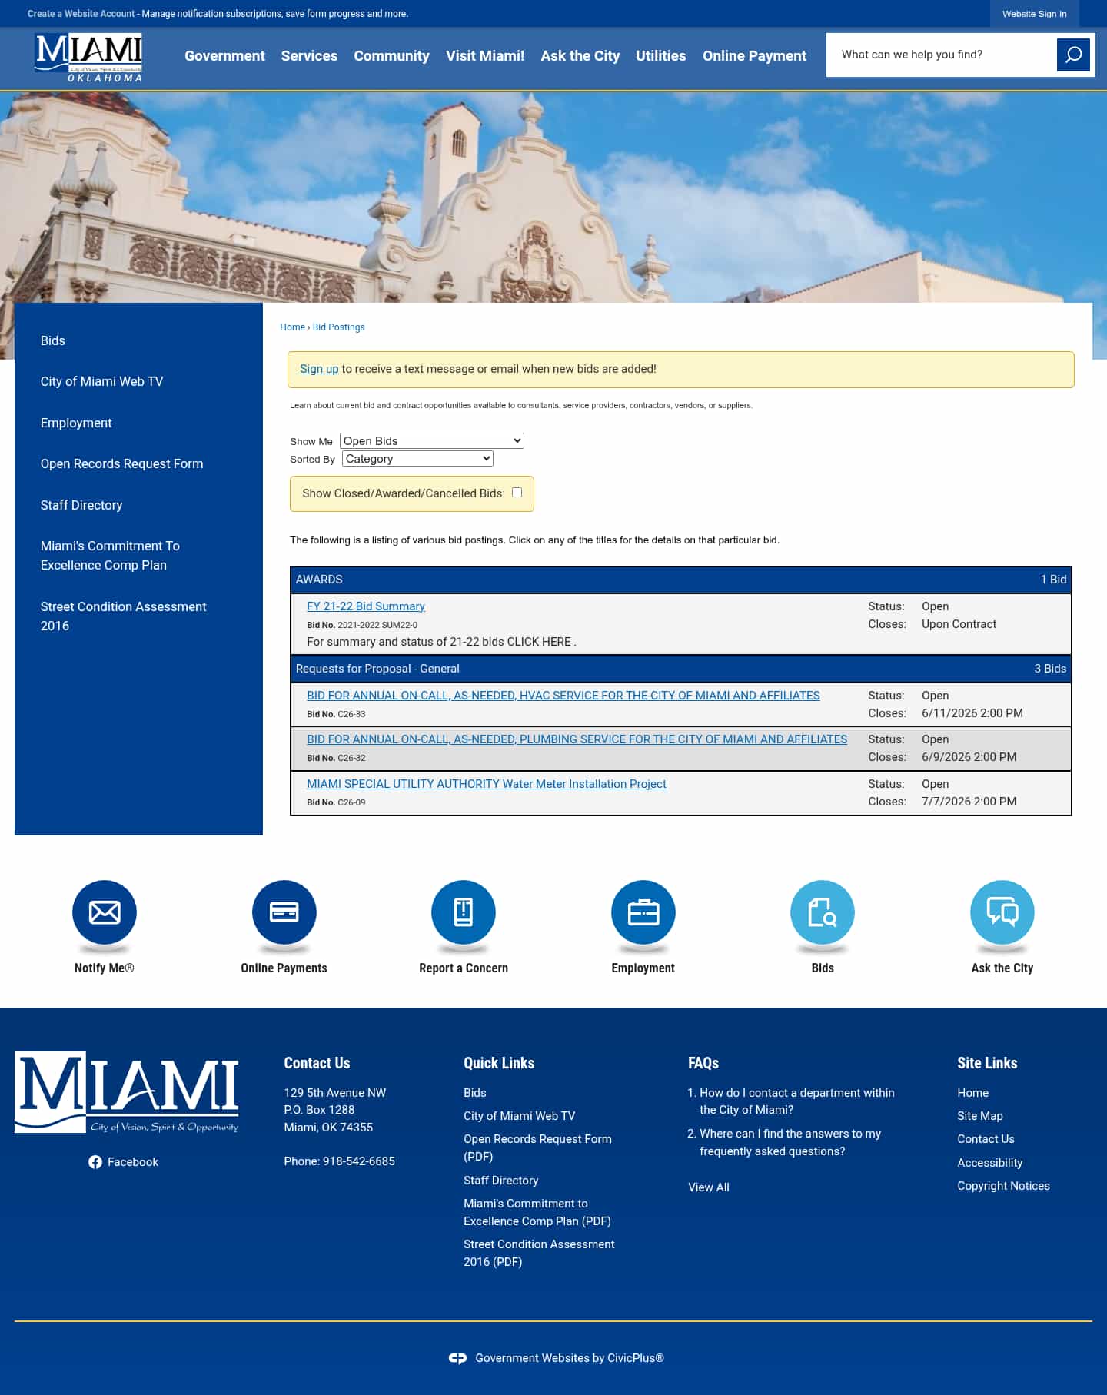
Task: Click the Contact Us footer heading
Action: pos(317,1063)
